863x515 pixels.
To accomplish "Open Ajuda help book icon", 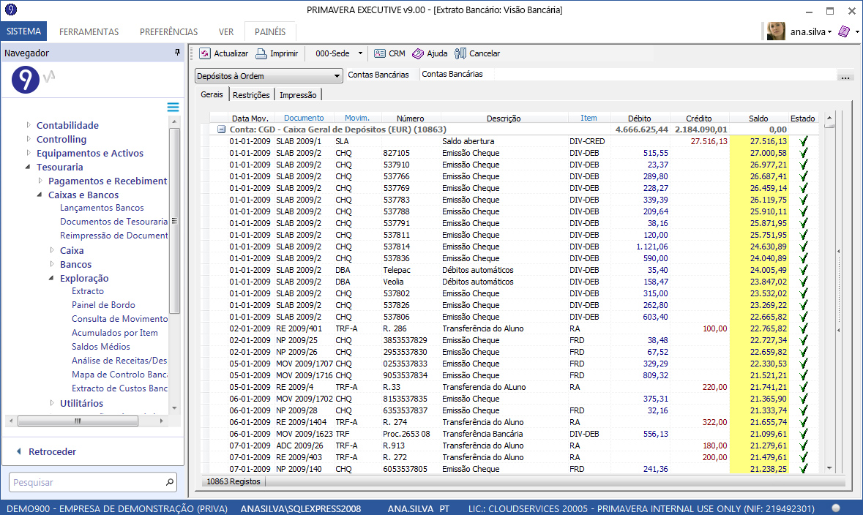I will [418, 53].
